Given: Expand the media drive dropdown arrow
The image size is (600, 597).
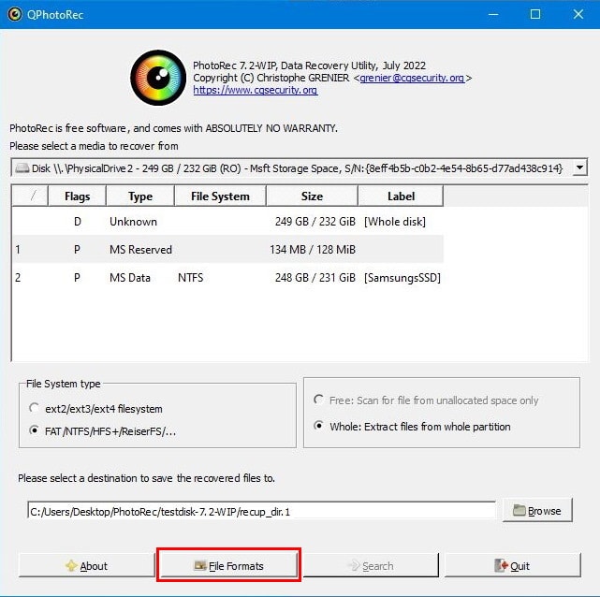Looking at the screenshot, I should click(x=579, y=168).
